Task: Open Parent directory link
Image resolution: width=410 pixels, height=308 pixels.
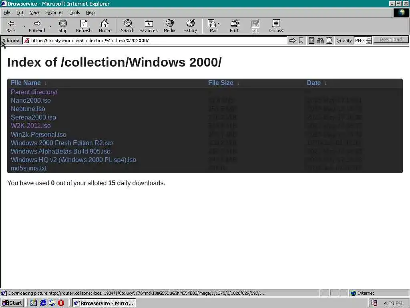Action: click(x=34, y=92)
